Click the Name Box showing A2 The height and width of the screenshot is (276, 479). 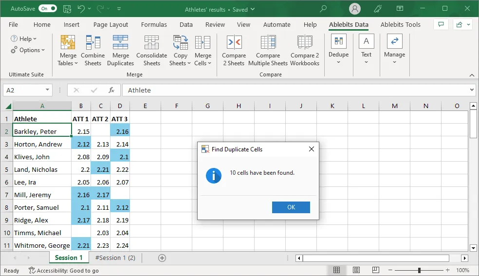pyautogui.click(x=24, y=90)
